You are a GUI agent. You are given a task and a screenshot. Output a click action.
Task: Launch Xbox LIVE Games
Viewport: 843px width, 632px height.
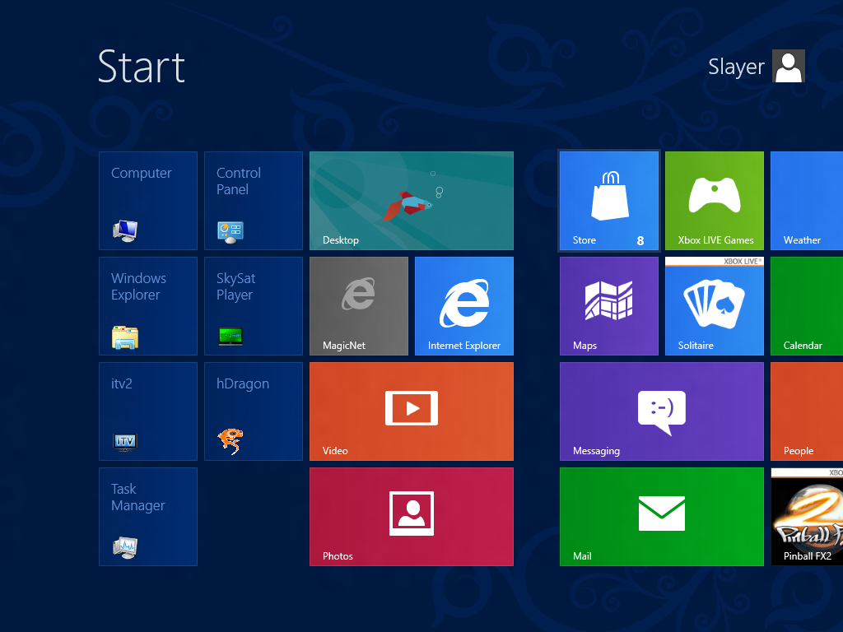click(x=714, y=201)
